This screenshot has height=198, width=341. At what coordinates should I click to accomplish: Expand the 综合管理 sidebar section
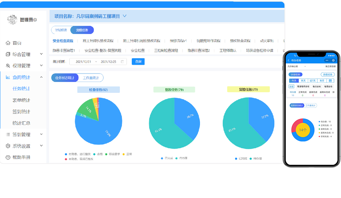[41, 54]
